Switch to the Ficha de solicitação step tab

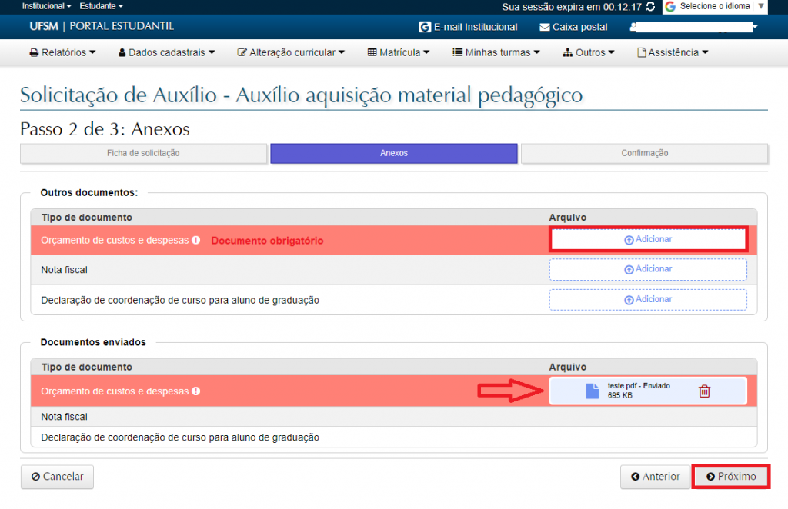click(143, 153)
